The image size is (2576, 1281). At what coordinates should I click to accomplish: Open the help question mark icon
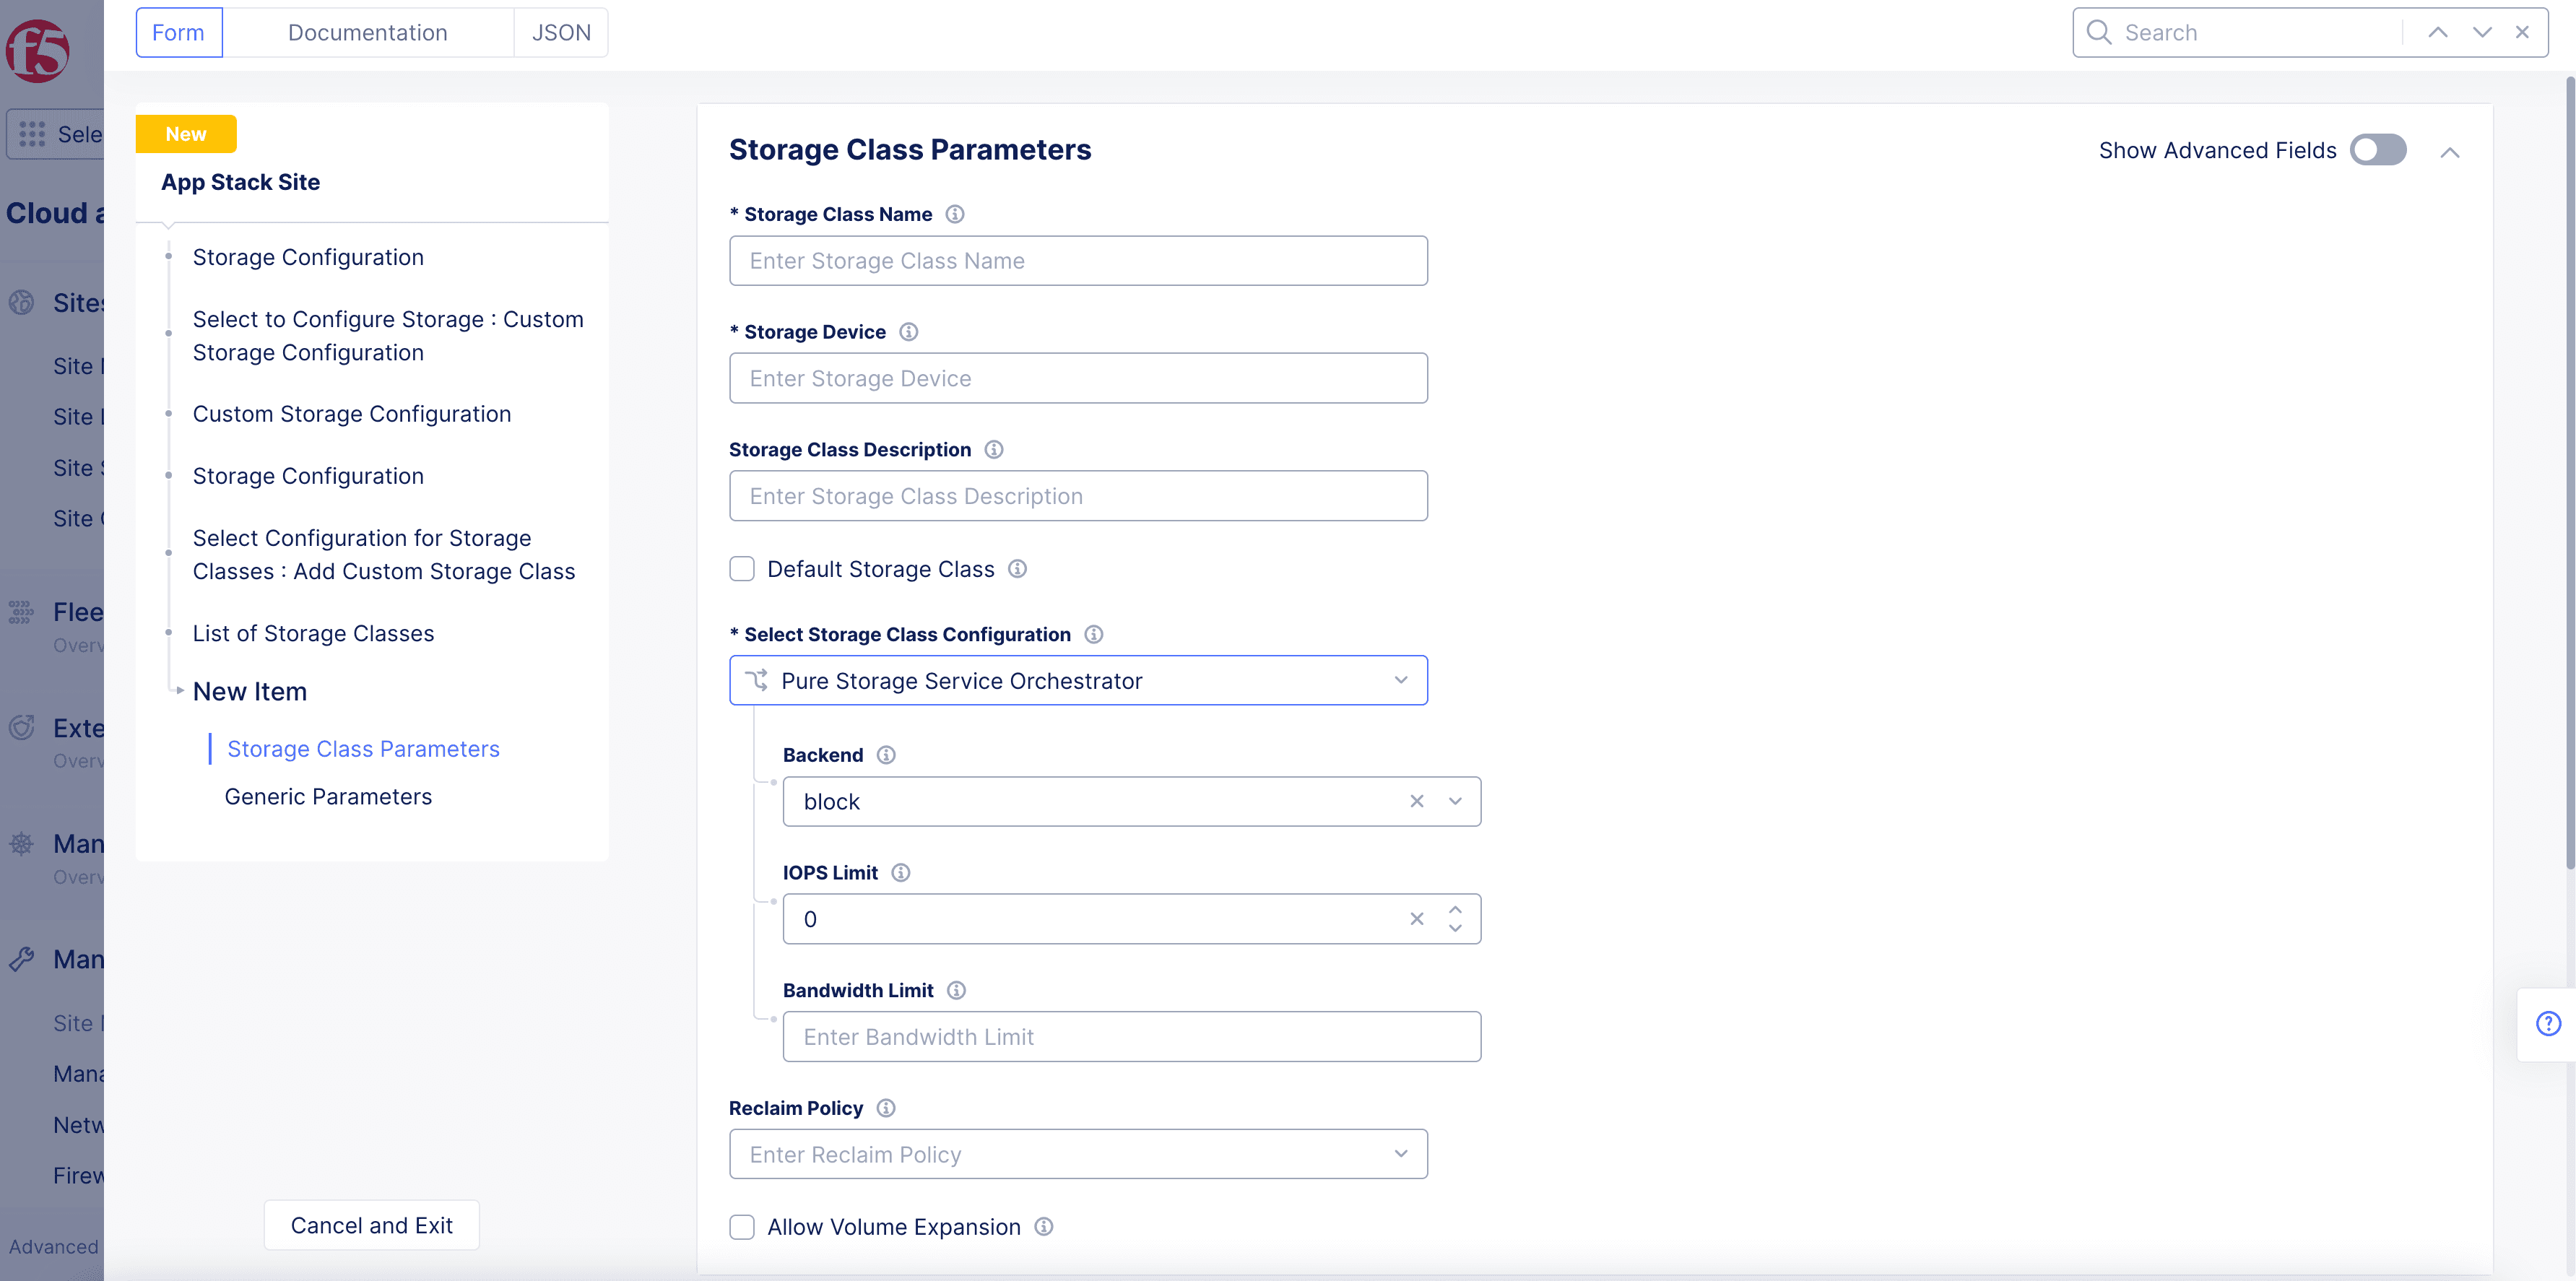pyautogui.click(x=2548, y=1023)
